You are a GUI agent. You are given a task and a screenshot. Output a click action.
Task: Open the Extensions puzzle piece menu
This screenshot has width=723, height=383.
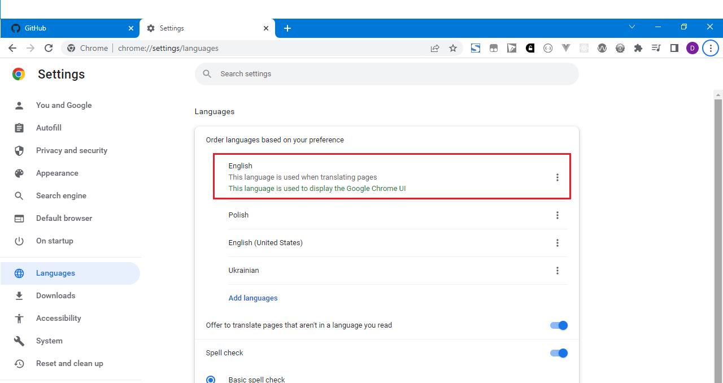[x=638, y=48]
